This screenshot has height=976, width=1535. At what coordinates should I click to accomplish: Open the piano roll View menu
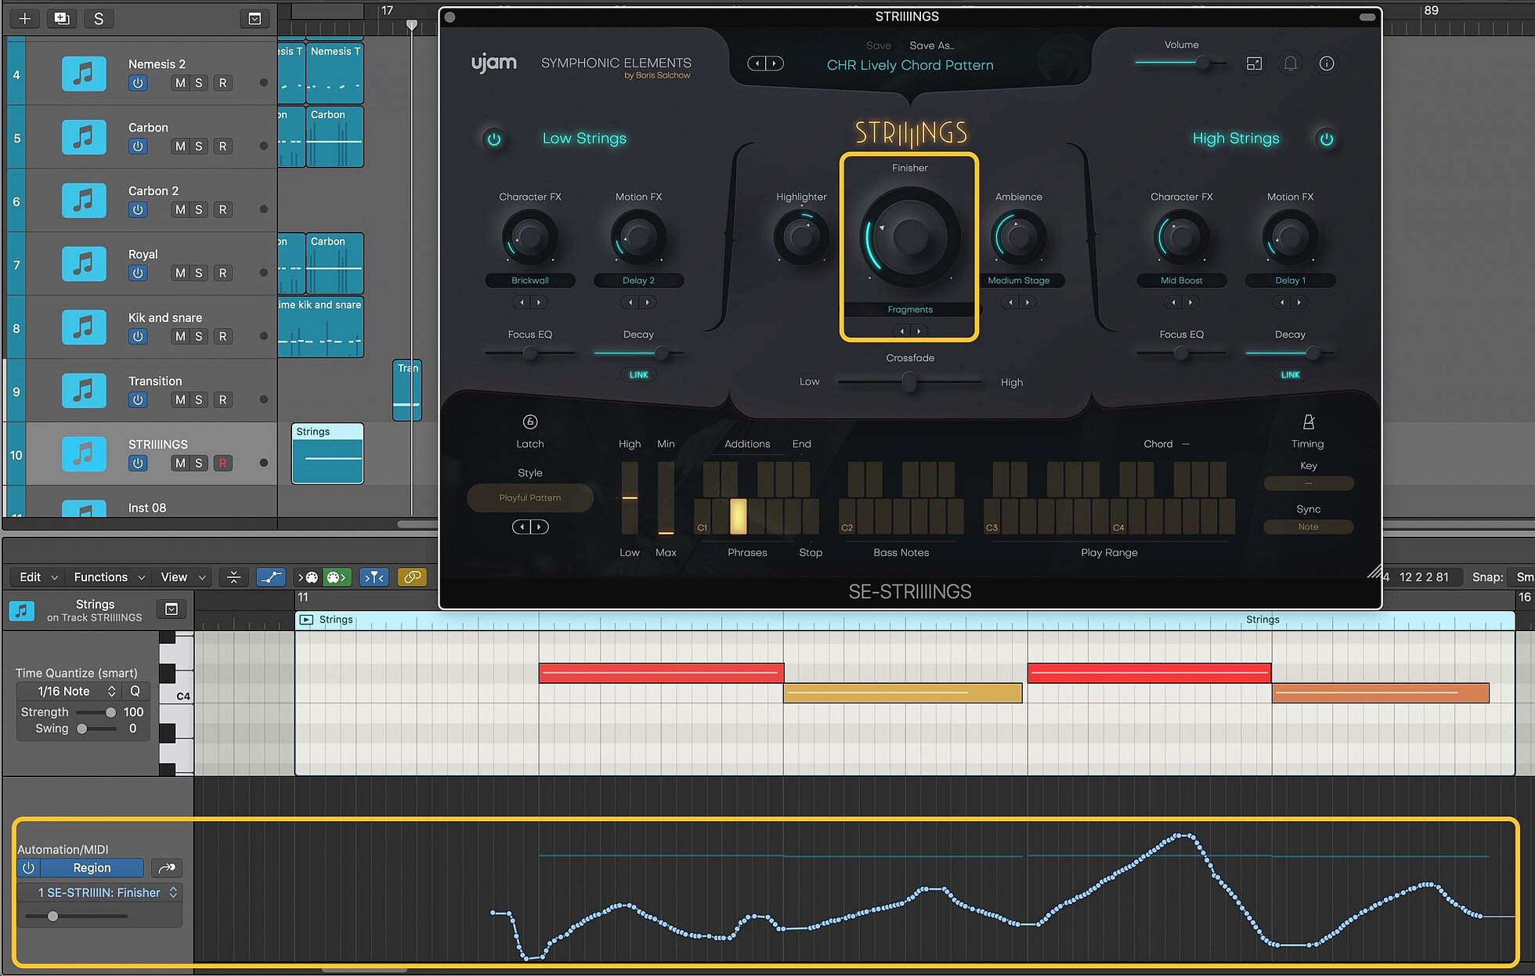[x=182, y=577]
